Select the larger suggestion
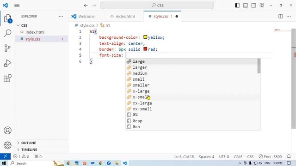This screenshot has height=166, width=296. pyautogui.click(x=191, y=67)
